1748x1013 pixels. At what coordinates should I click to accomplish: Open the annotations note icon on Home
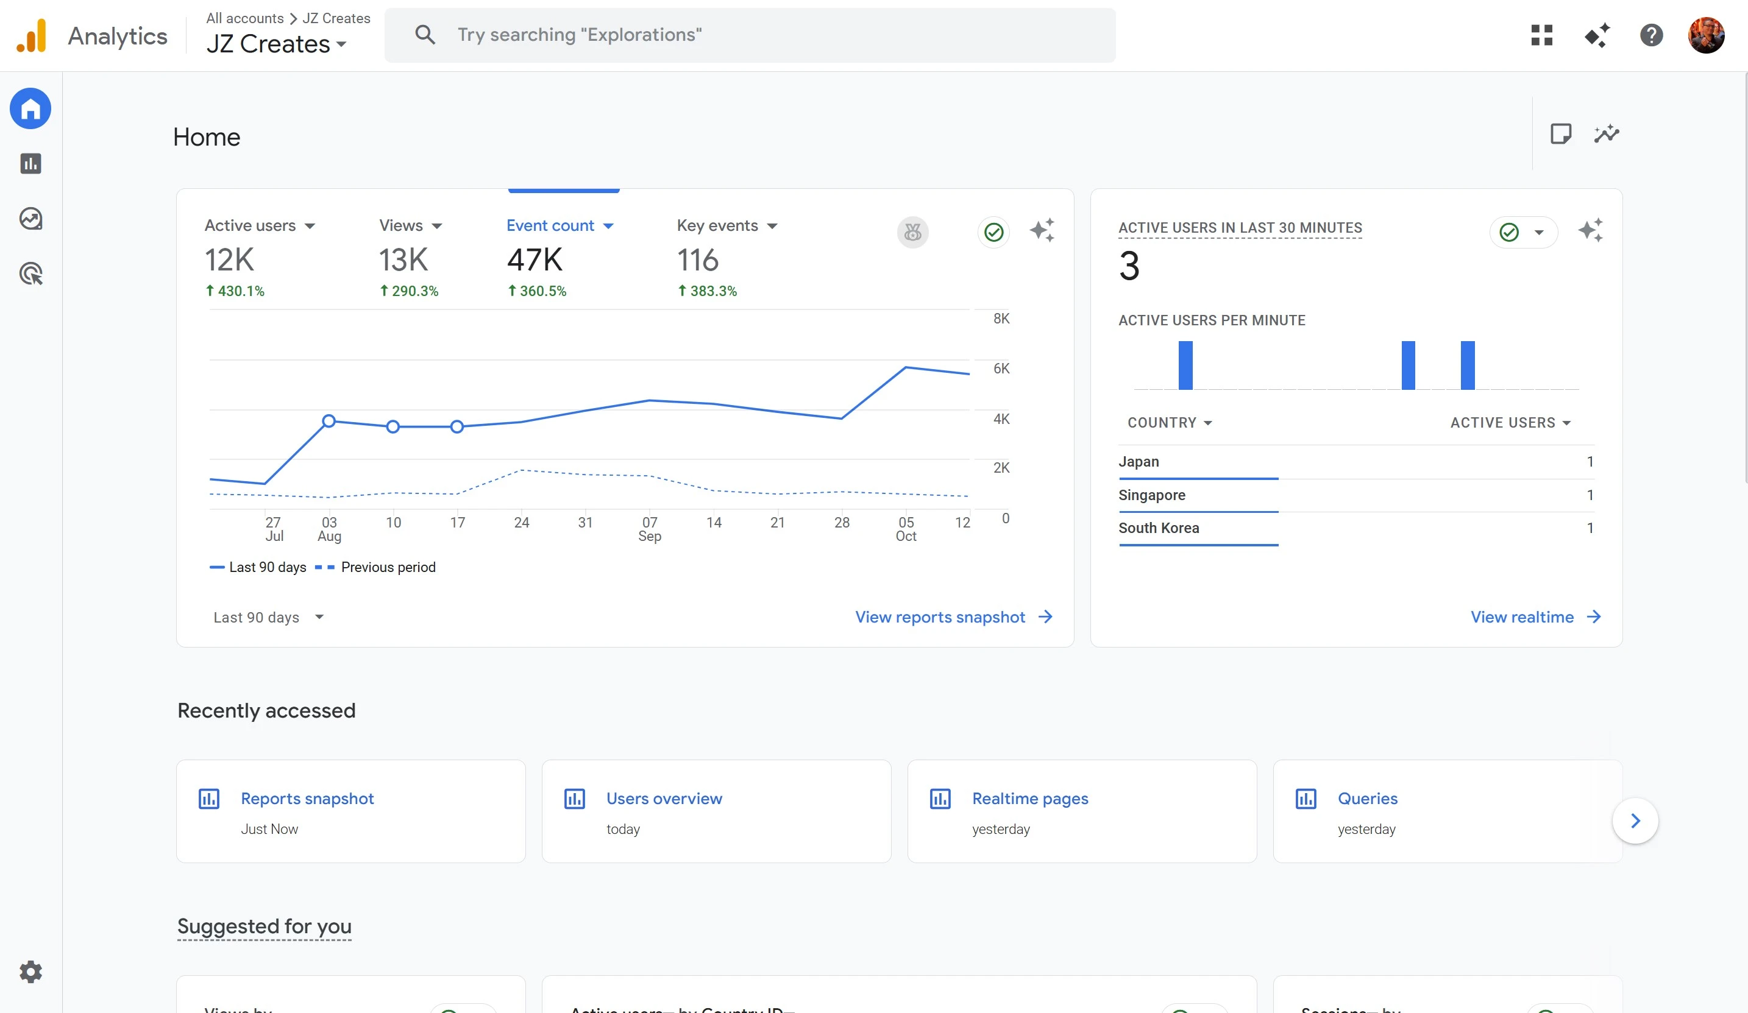(x=1560, y=134)
